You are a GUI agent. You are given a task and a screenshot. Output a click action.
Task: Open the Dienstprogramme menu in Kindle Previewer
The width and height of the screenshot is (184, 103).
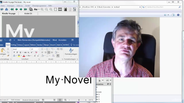[39, 6]
